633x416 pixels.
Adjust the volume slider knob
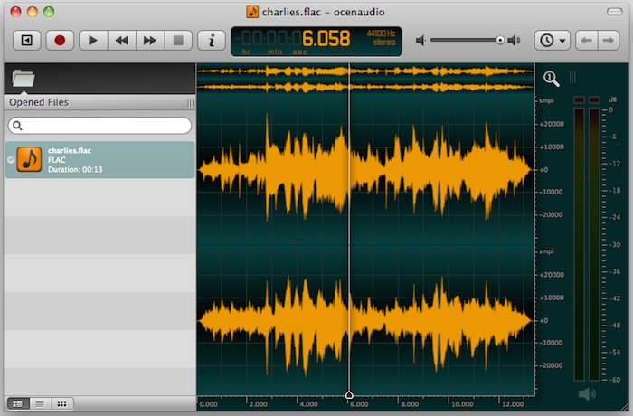[500, 40]
